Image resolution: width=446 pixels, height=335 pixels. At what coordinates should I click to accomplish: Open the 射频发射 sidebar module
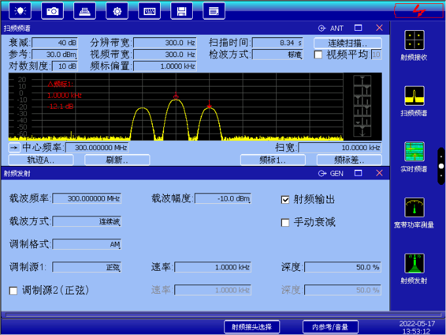pyautogui.click(x=414, y=269)
